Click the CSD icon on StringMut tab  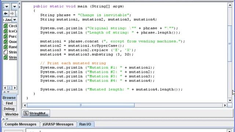click(x=26, y=113)
